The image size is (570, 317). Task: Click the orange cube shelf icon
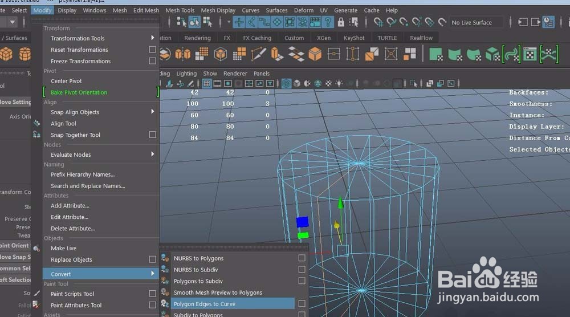[x=315, y=54]
